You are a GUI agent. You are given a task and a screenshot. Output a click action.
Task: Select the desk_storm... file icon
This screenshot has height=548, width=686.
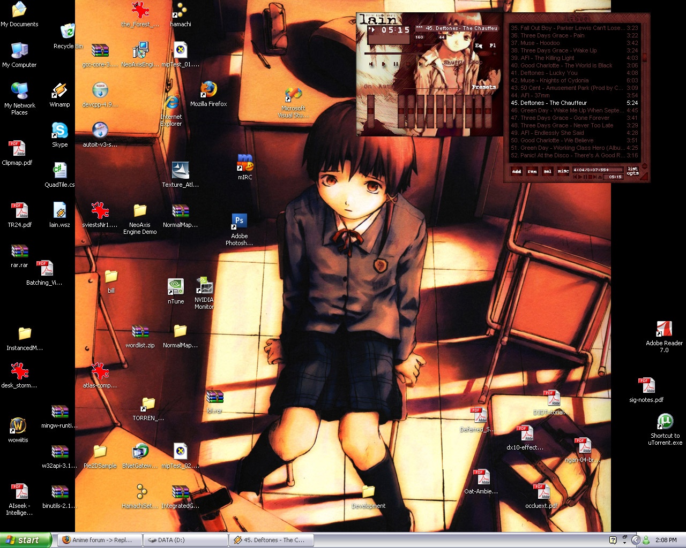pos(19,376)
